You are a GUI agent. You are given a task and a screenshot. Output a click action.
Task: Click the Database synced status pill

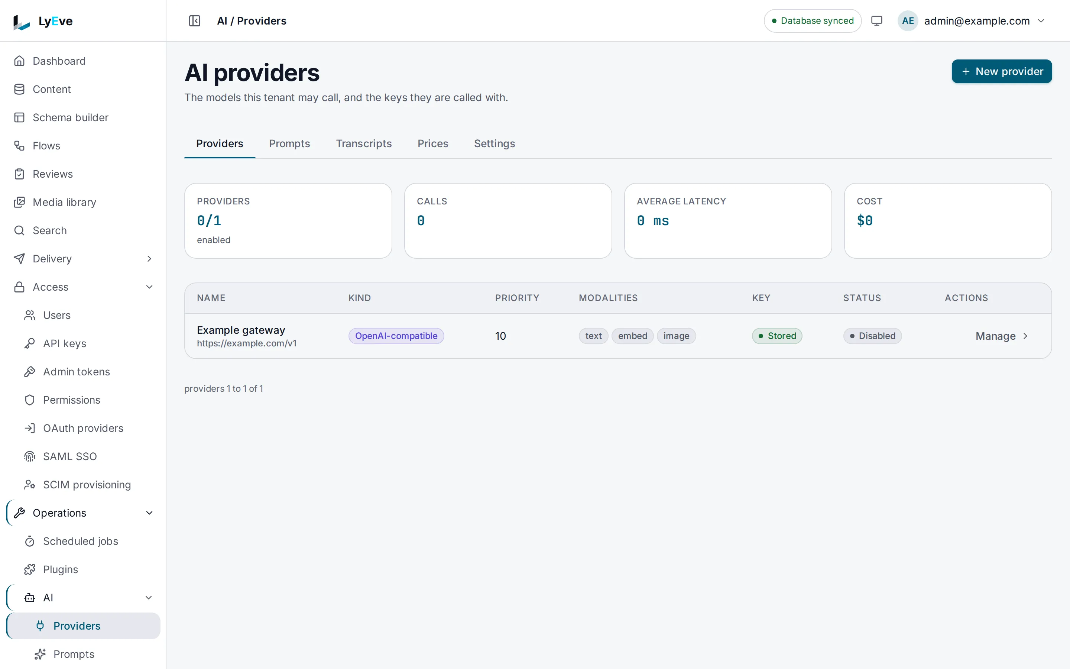[x=812, y=21]
